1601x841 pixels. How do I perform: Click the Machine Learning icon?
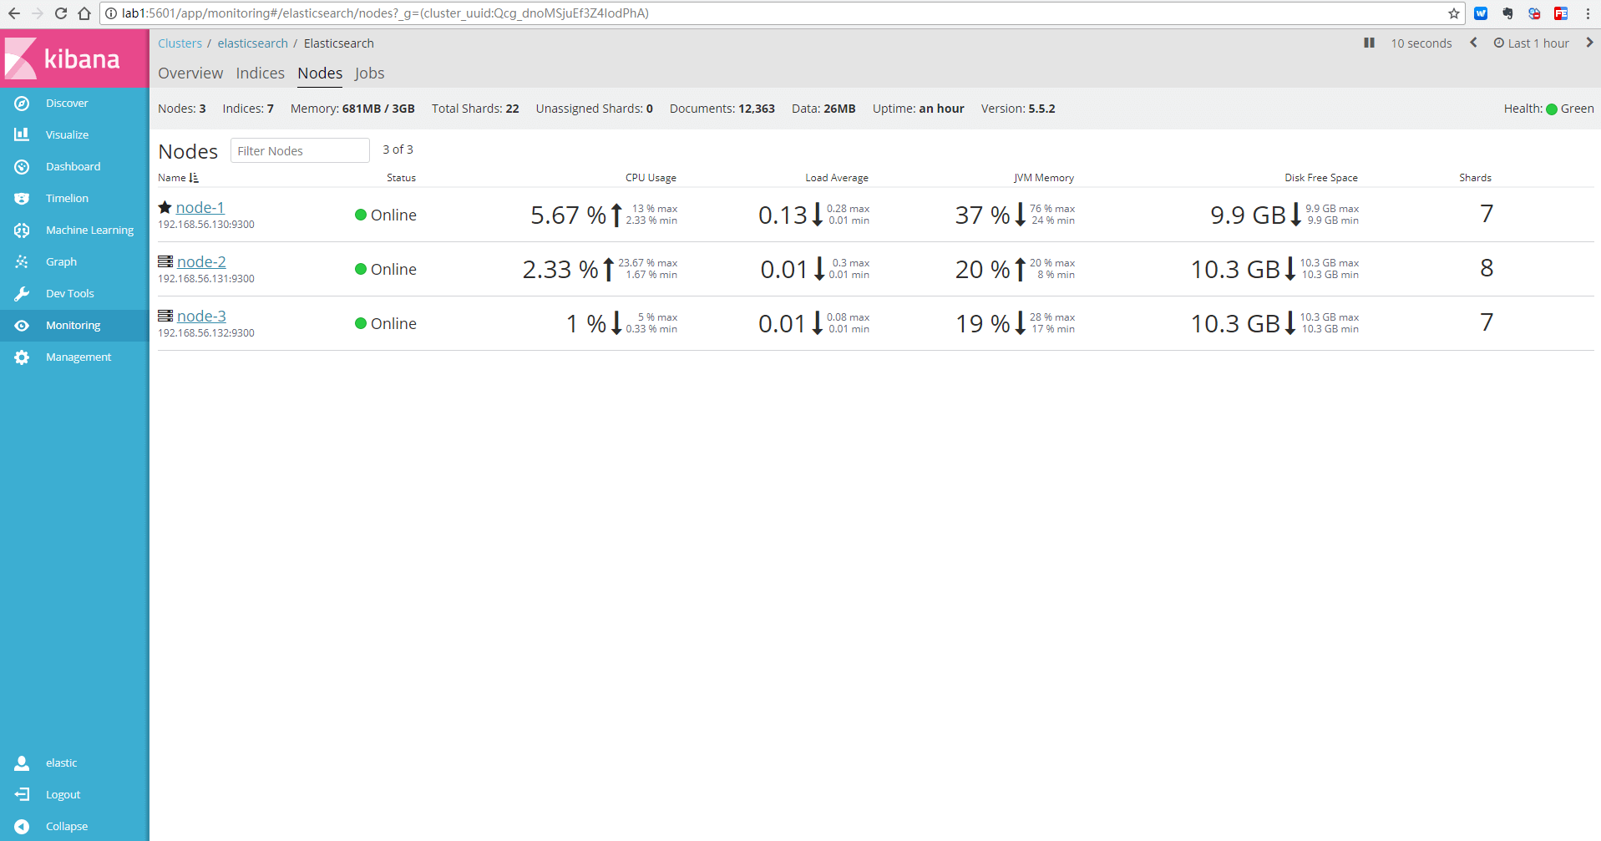(22, 231)
